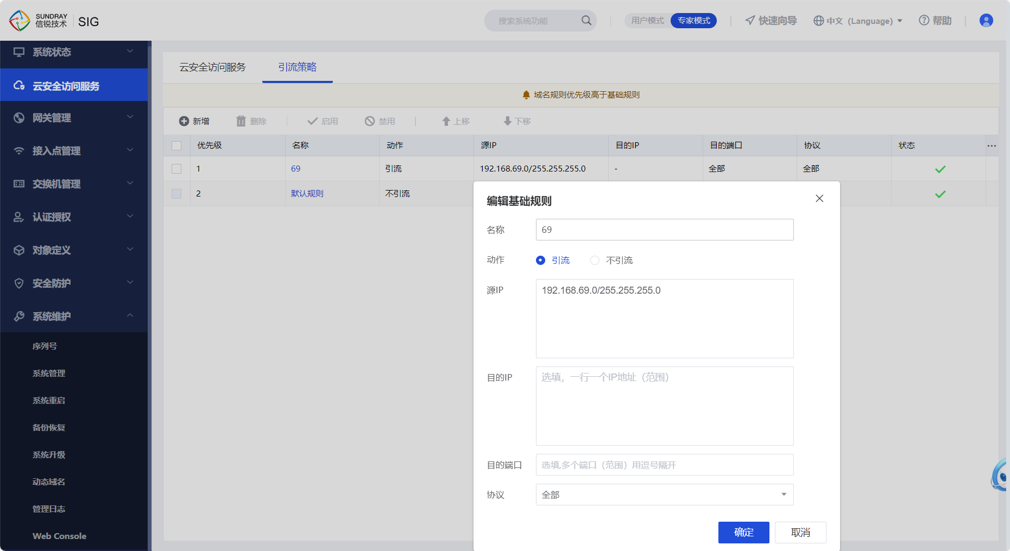Click the 接入点管理 wifi icon
This screenshot has width=1010, height=551.
19,151
